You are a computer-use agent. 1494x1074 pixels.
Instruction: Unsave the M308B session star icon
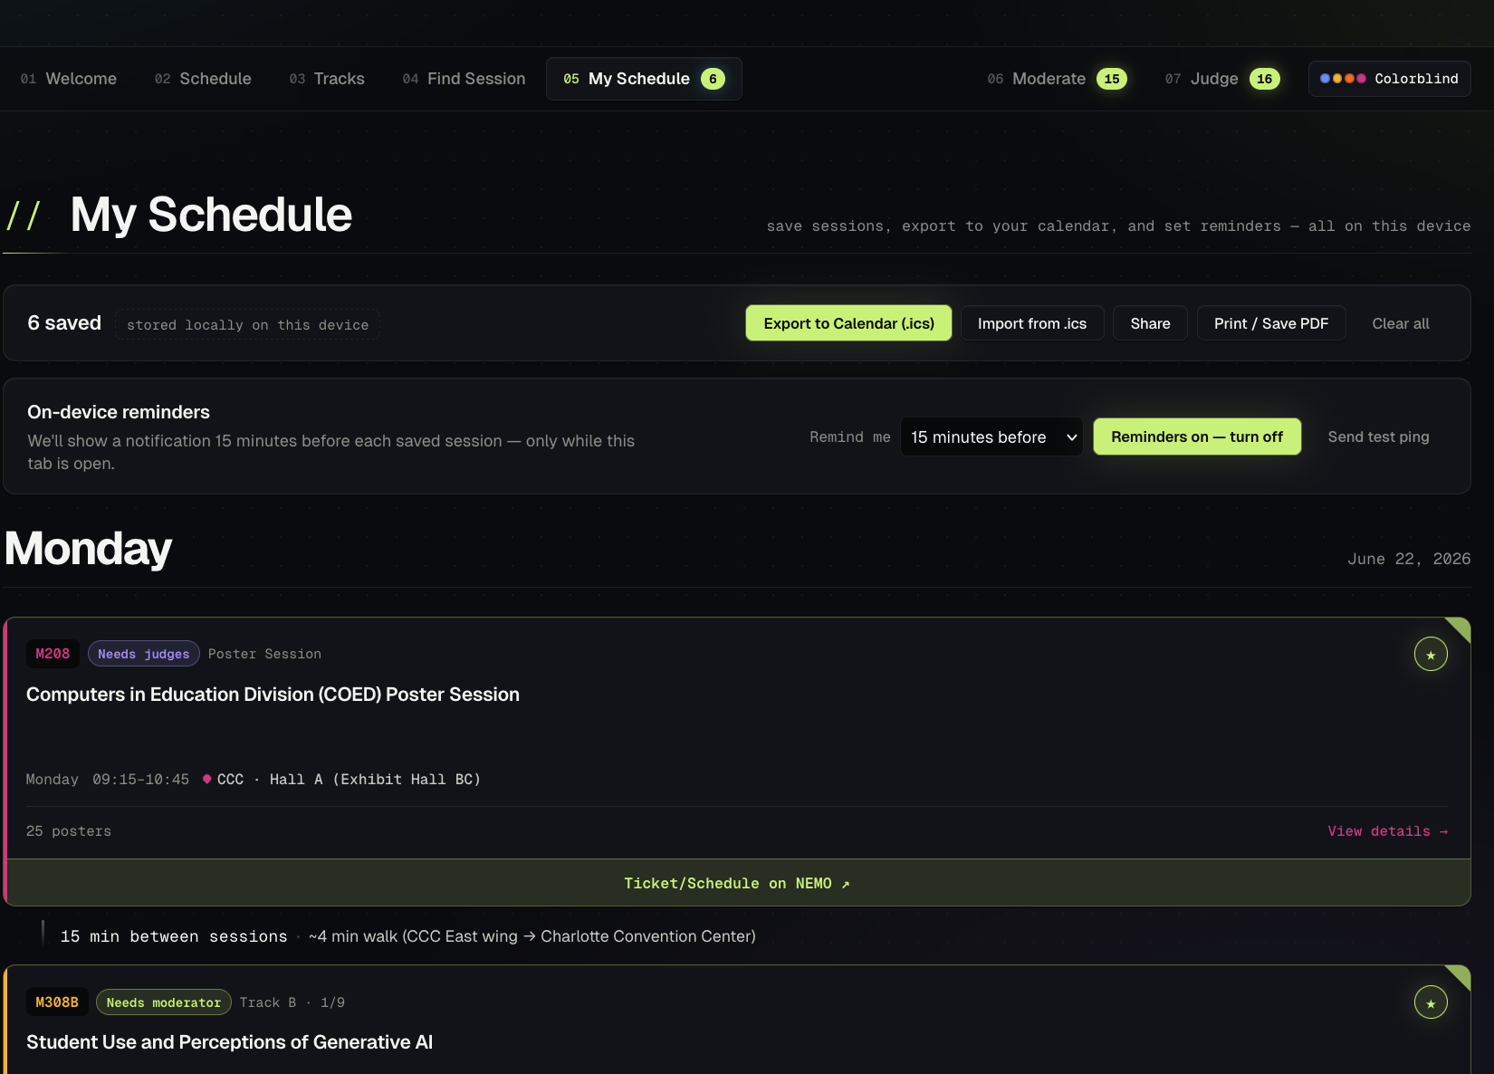(x=1431, y=1002)
